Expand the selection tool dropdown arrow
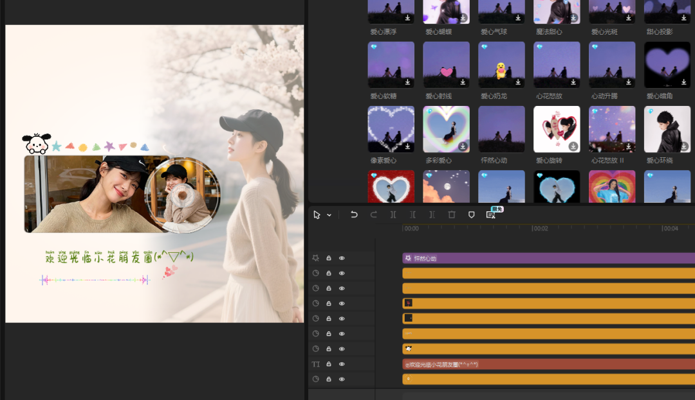 329,215
